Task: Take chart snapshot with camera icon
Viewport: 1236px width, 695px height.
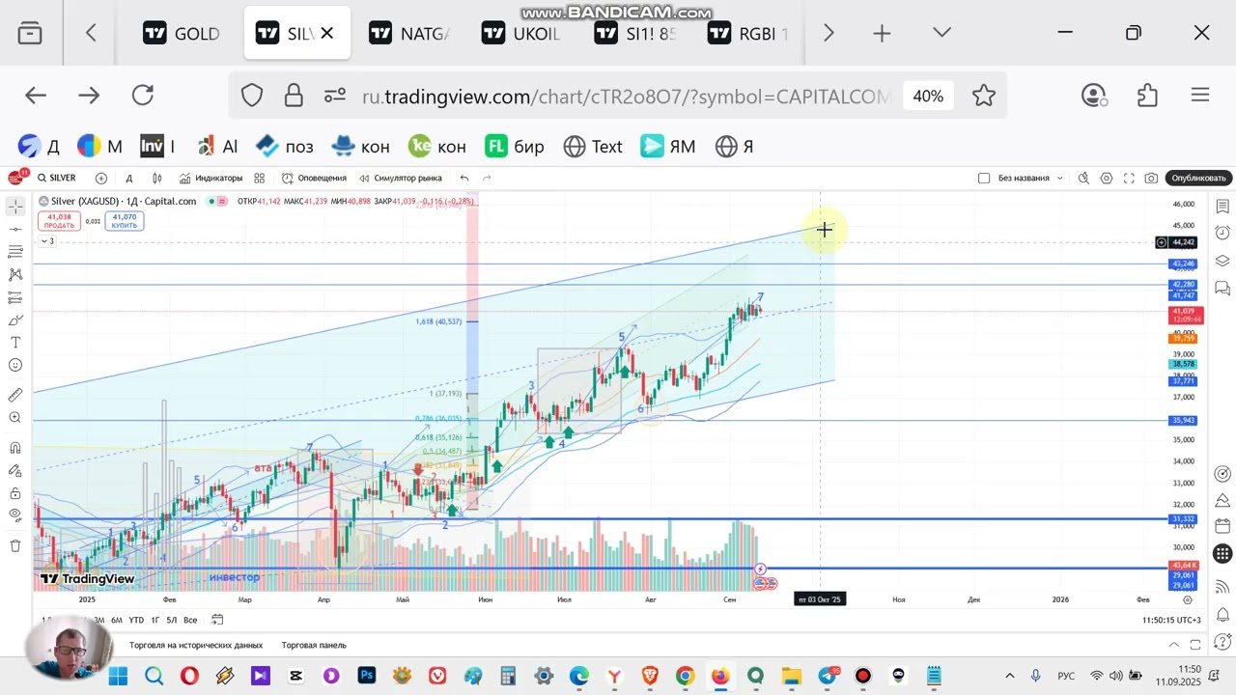Action: (1151, 178)
